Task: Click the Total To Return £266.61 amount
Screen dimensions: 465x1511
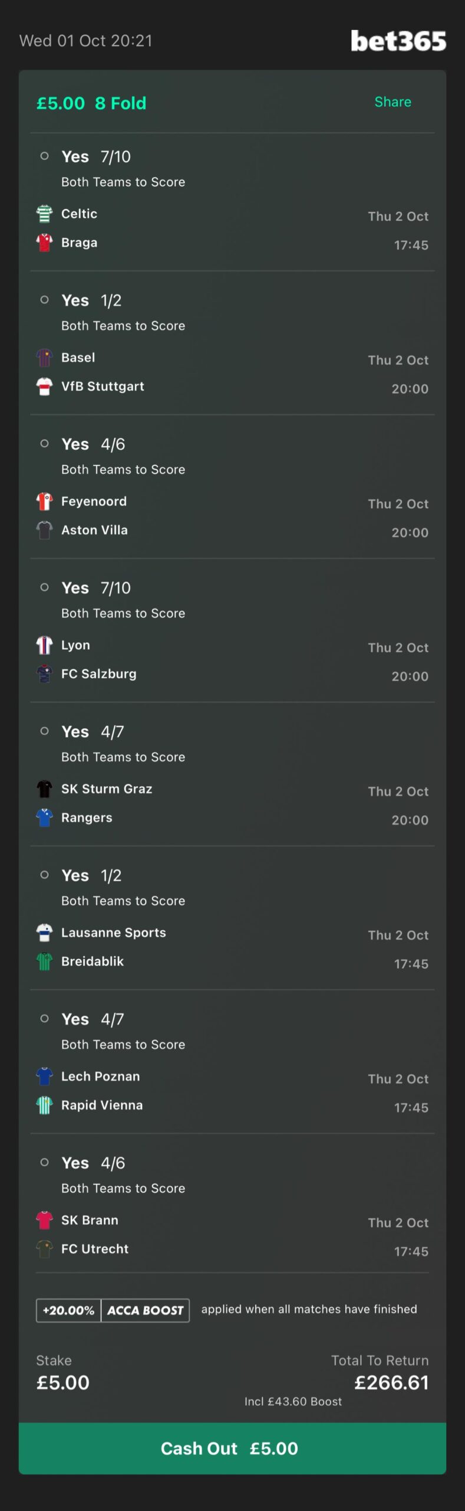Action: (x=391, y=1383)
